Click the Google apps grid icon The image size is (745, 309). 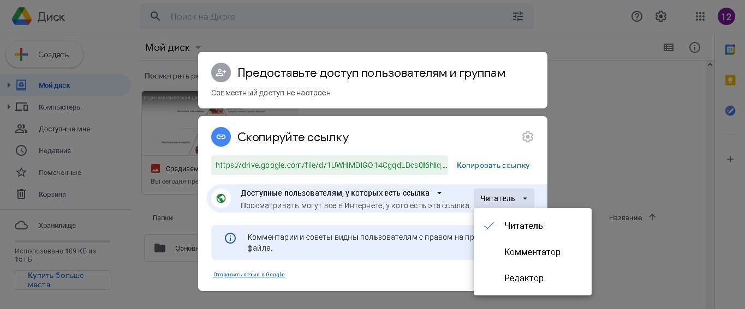point(700,16)
